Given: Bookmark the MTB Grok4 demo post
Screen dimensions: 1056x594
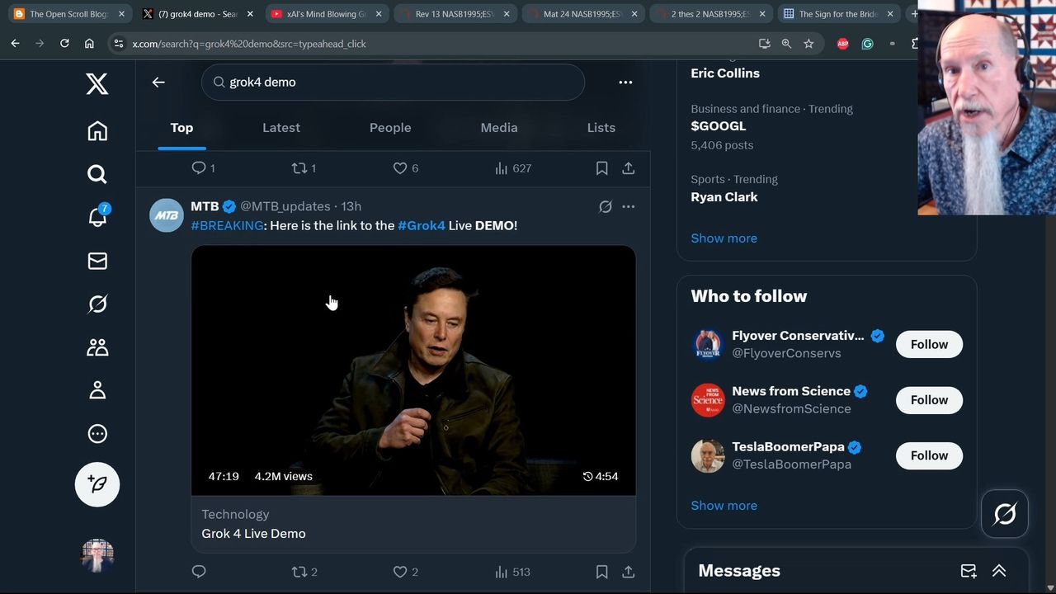Looking at the screenshot, I should [x=601, y=572].
